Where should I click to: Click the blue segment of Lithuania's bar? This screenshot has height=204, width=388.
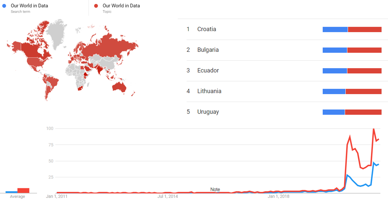[x=334, y=92]
